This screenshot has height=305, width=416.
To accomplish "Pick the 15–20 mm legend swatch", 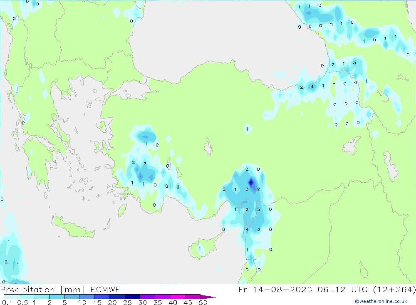I will coord(102,297).
